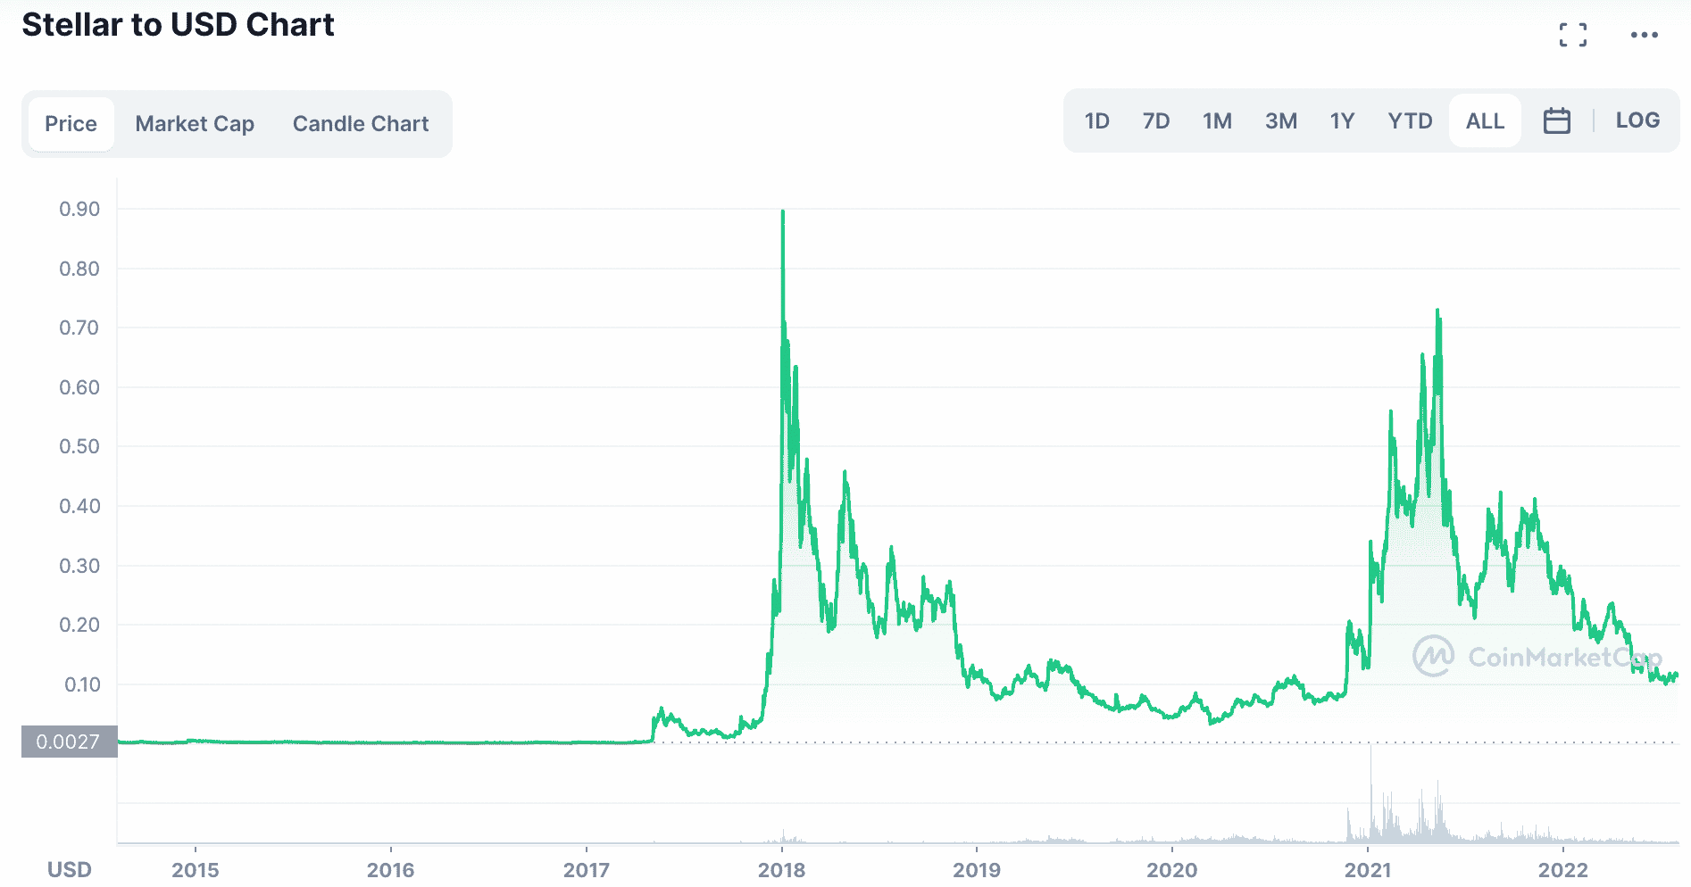Select the ALL time range
The height and width of the screenshot is (887, 1691).
click(x=1485, y=121)
